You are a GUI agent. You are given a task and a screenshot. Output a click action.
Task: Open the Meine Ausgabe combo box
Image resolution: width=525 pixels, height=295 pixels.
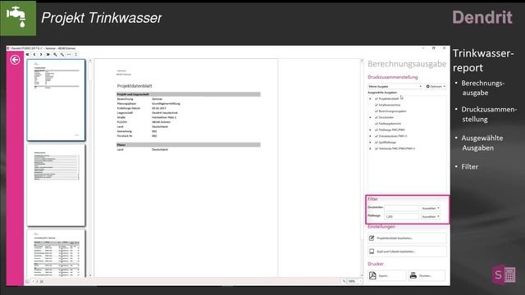(x=395, y=86)
